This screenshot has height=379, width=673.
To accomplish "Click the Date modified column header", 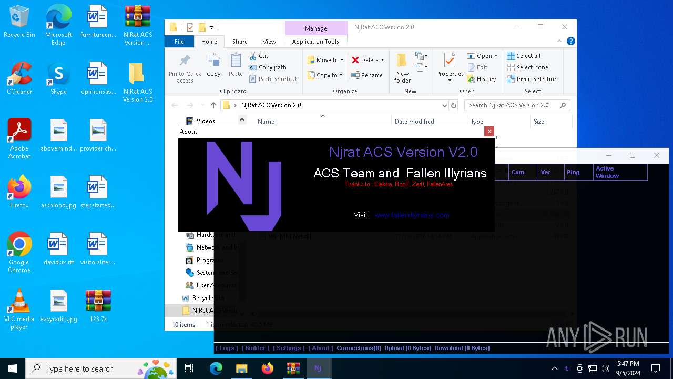I will pos(414,122).
